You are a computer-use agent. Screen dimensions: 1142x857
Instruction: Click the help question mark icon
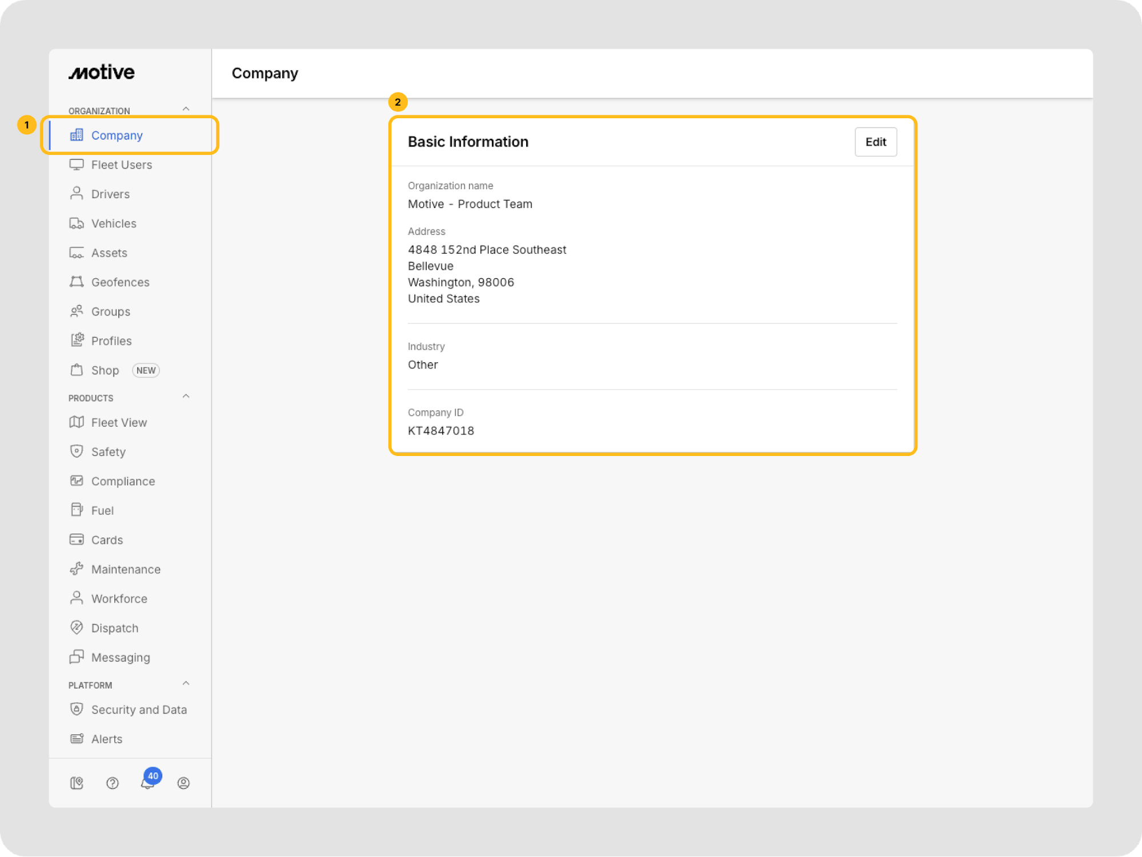click(113, 783)
